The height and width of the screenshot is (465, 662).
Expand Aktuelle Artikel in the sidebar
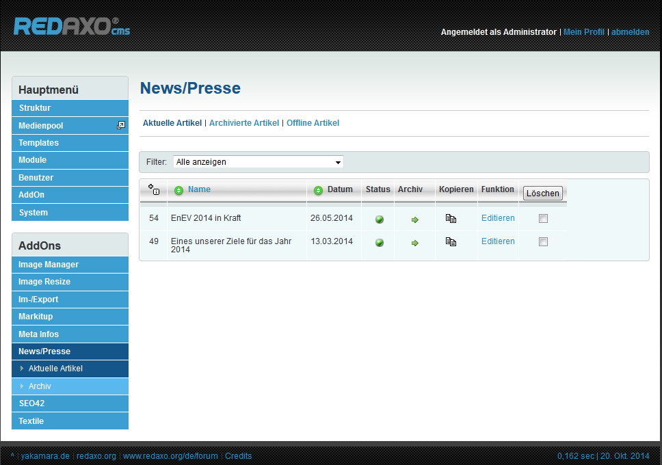(55, 369)
